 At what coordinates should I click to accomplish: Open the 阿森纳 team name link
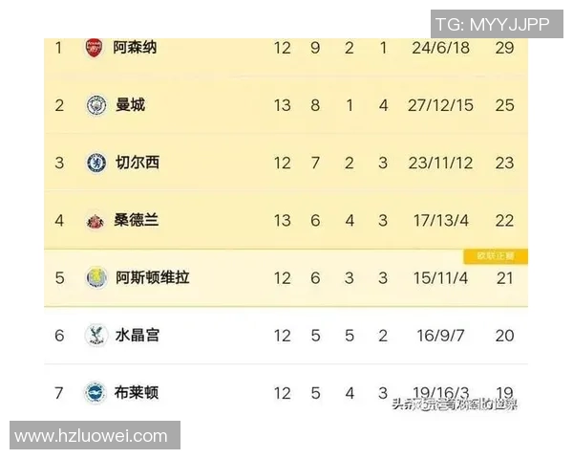[x=135, y=47]
